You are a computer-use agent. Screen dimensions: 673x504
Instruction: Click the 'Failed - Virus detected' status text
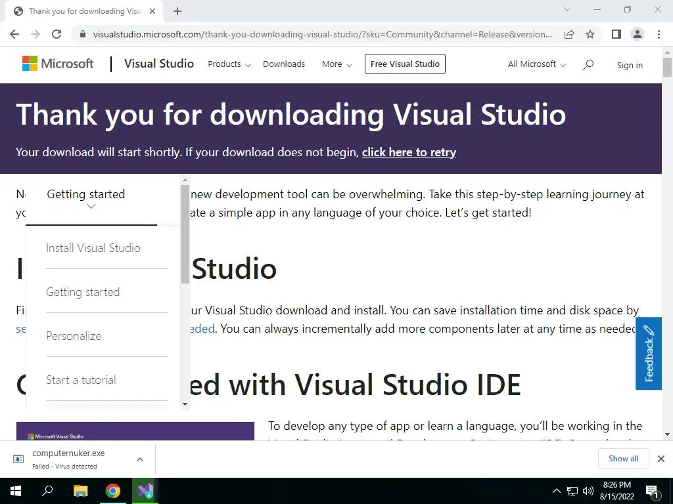(x=64, y=467)
